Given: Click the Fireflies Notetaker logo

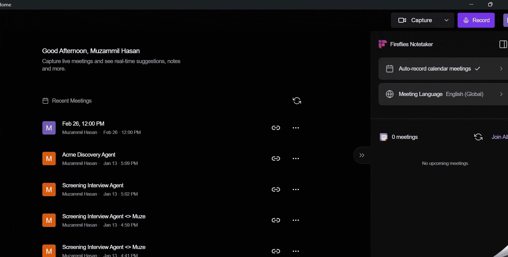Looking at the screenshot, I should 383,44.
